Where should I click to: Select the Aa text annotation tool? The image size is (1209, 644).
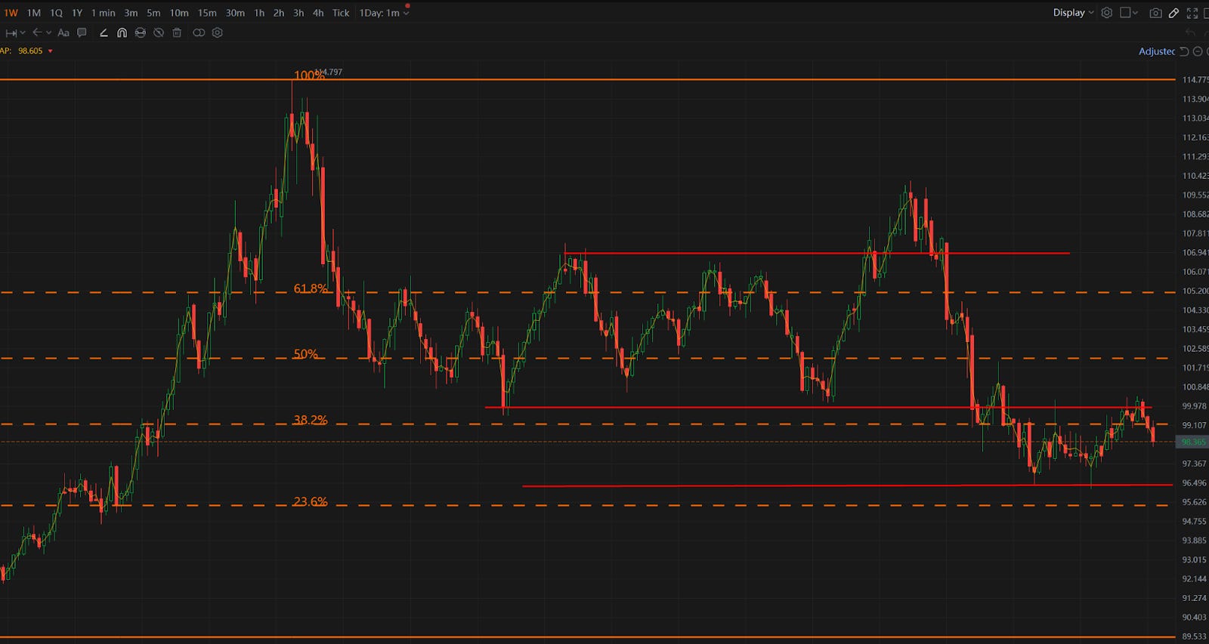(63, 32)
